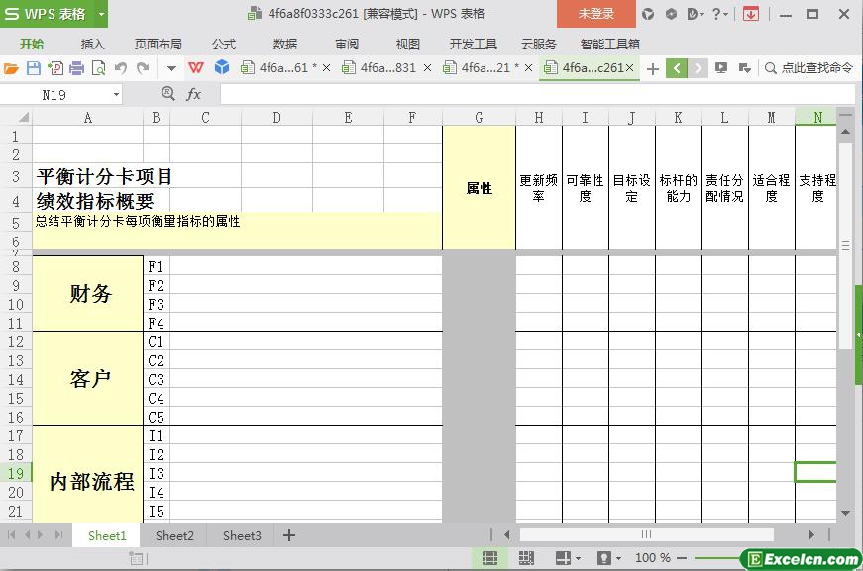Switch to normal view in status bar

click(x=489, y=558)
